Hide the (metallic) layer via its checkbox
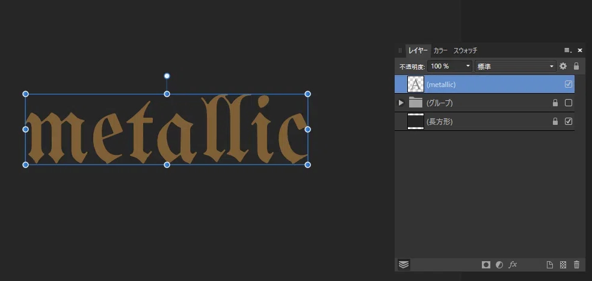This screenshot has height=281, width=592. [568, 84]
